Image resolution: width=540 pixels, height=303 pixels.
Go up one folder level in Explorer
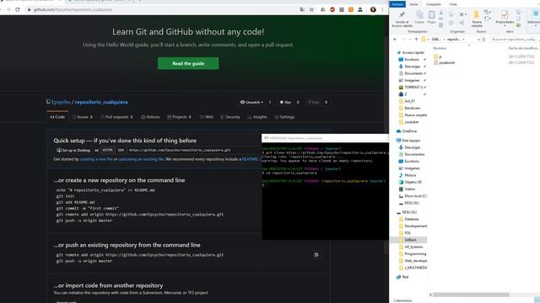pos(416,40)
